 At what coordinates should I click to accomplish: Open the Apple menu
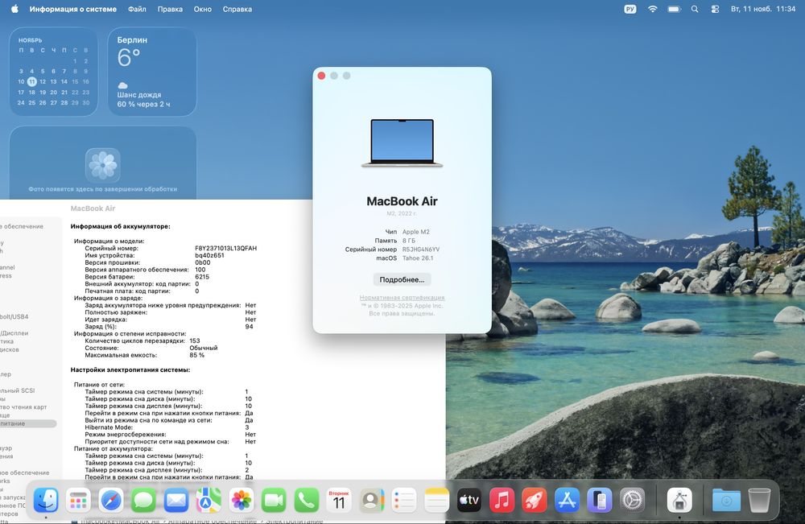pyautogui.click(x=14, y=9)
